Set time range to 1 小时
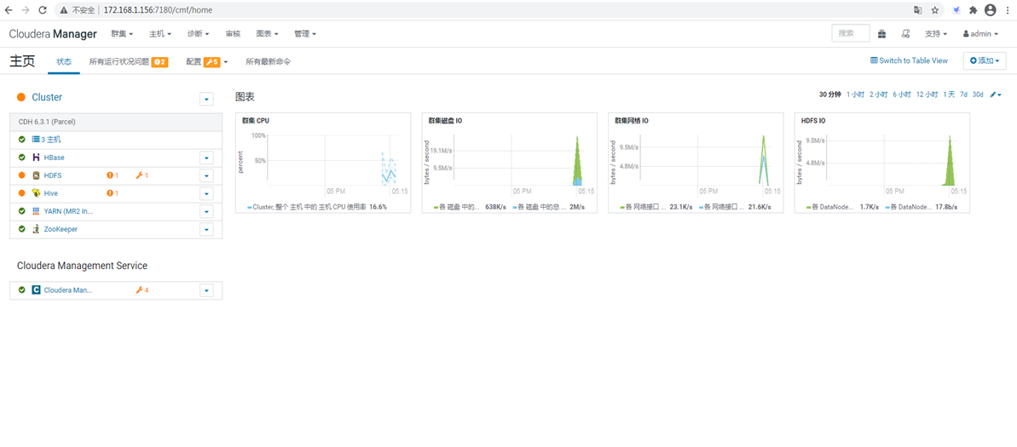This screenshot has height=447, width=1017. tap(856, 95)
